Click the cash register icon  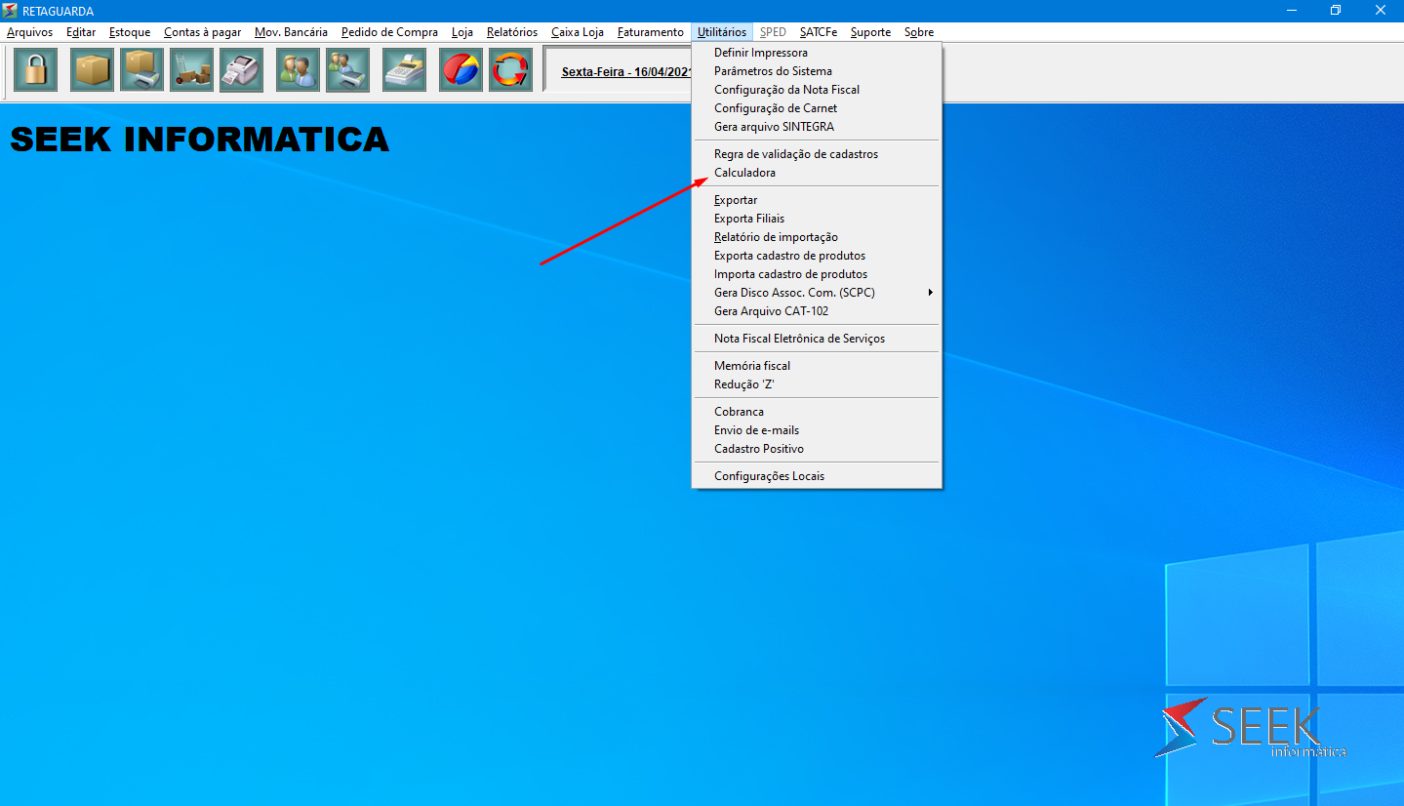coord(405,70)
